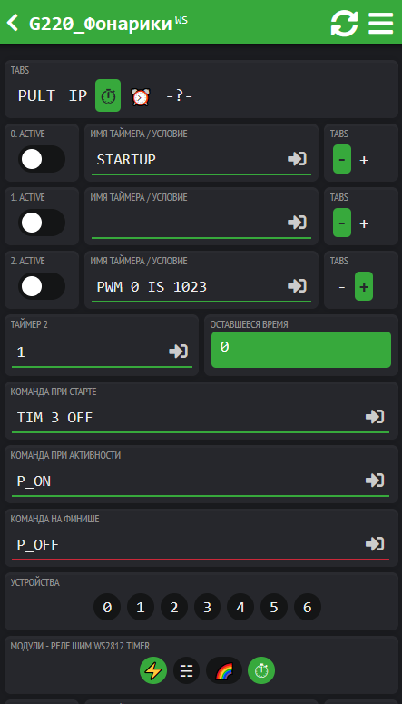Toggle the 2. ACTIVE switch

41,286
